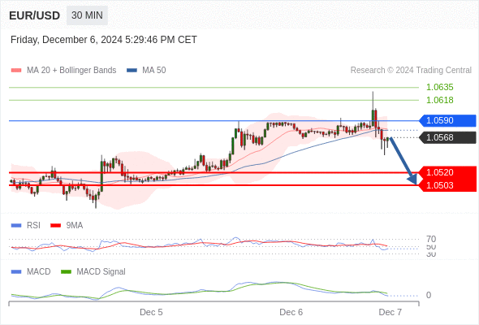Image resolution: width=479 pixels, height=325 pixels.
Task: Click the 'RSI' legend label
Action: pyautogui.click(x=33, y=226)
